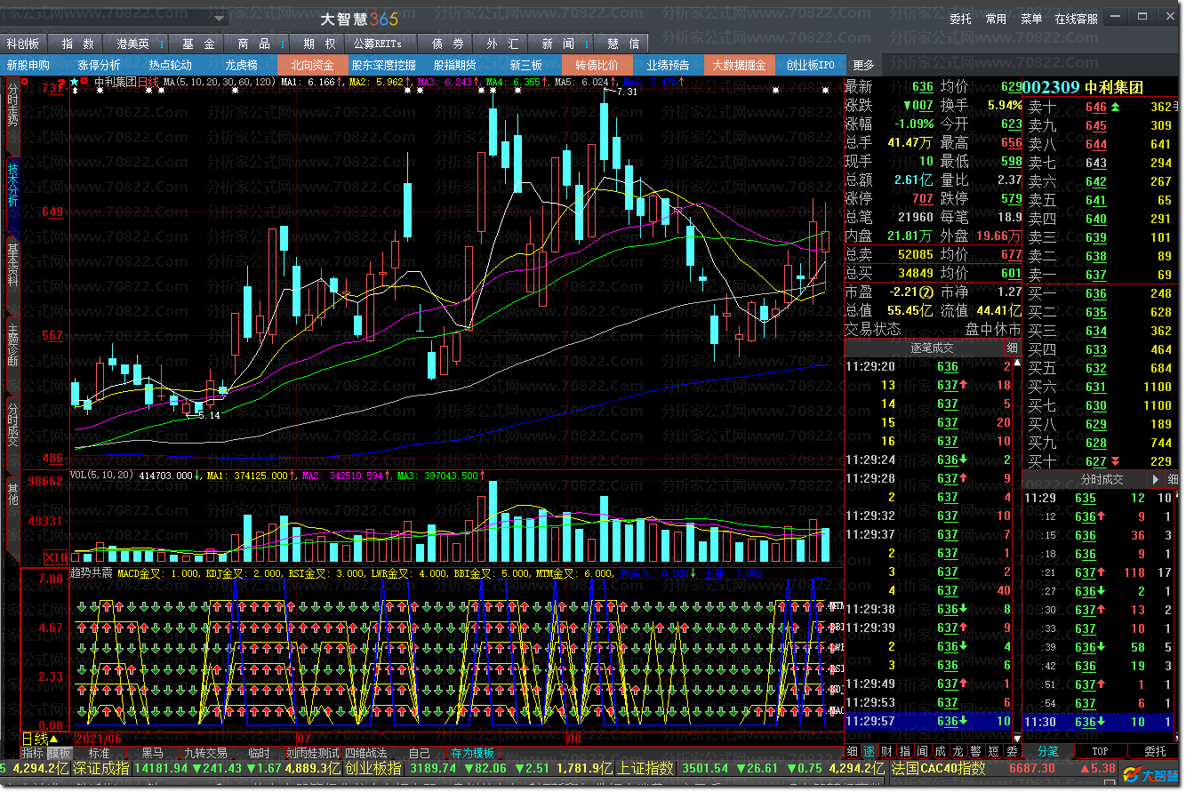Click the X10 volume scale marker

[x=56, y=556]
